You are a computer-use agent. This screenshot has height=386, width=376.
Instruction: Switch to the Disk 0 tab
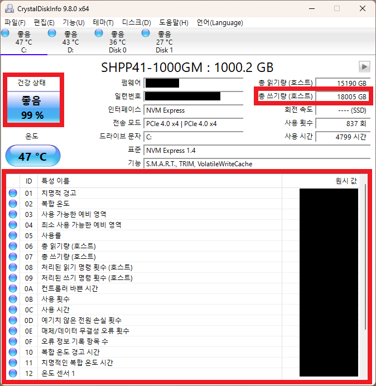(118, 42)
